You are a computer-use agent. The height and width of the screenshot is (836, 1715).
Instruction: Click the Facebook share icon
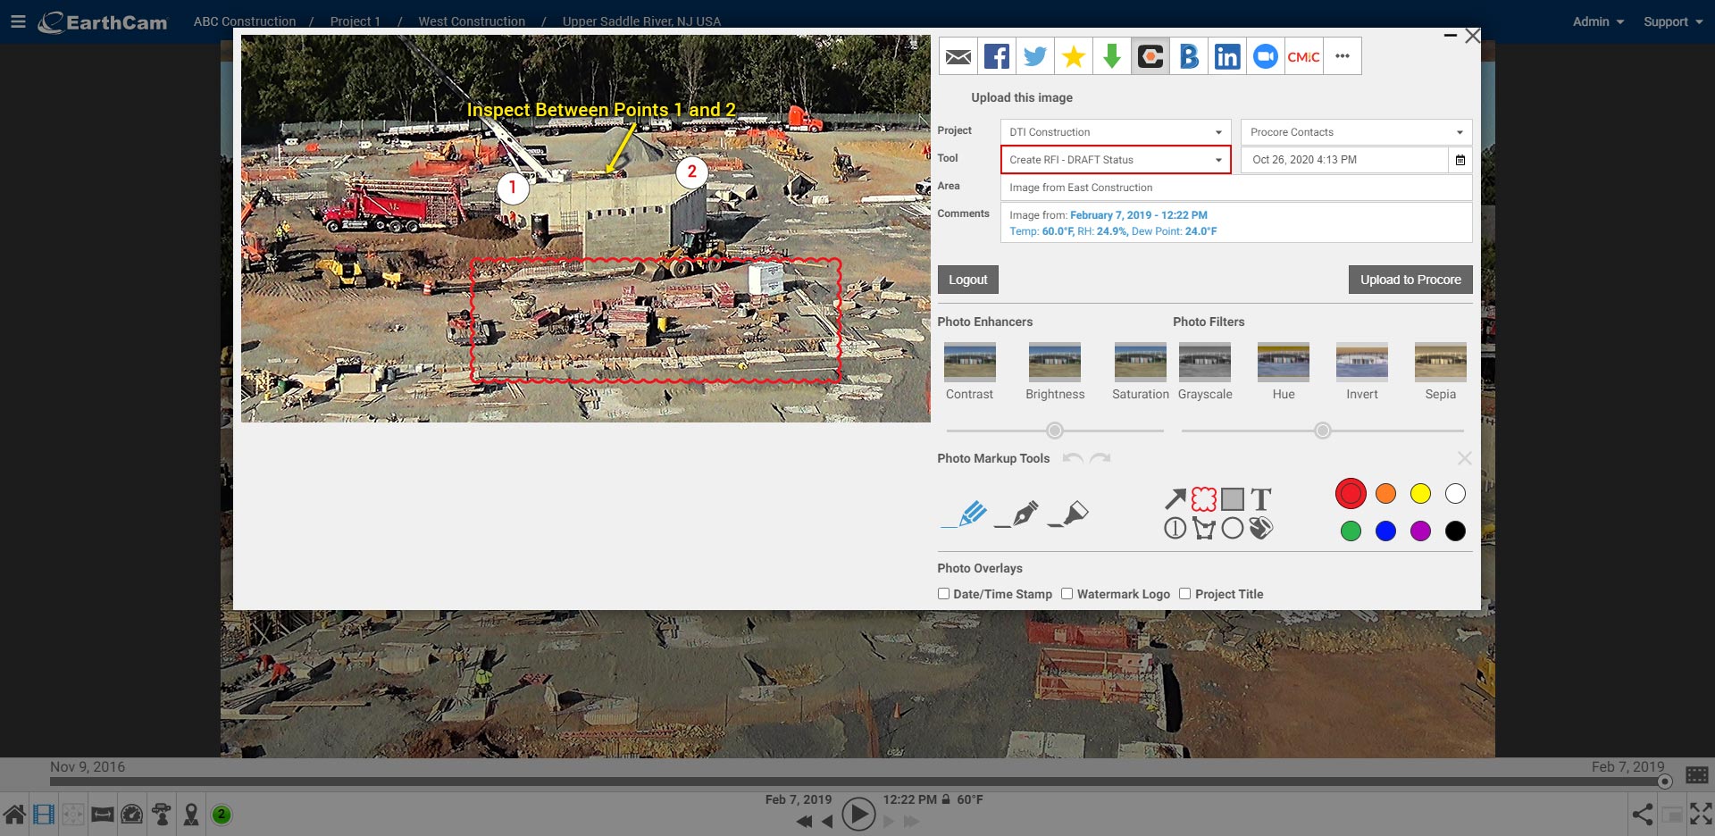996,56
